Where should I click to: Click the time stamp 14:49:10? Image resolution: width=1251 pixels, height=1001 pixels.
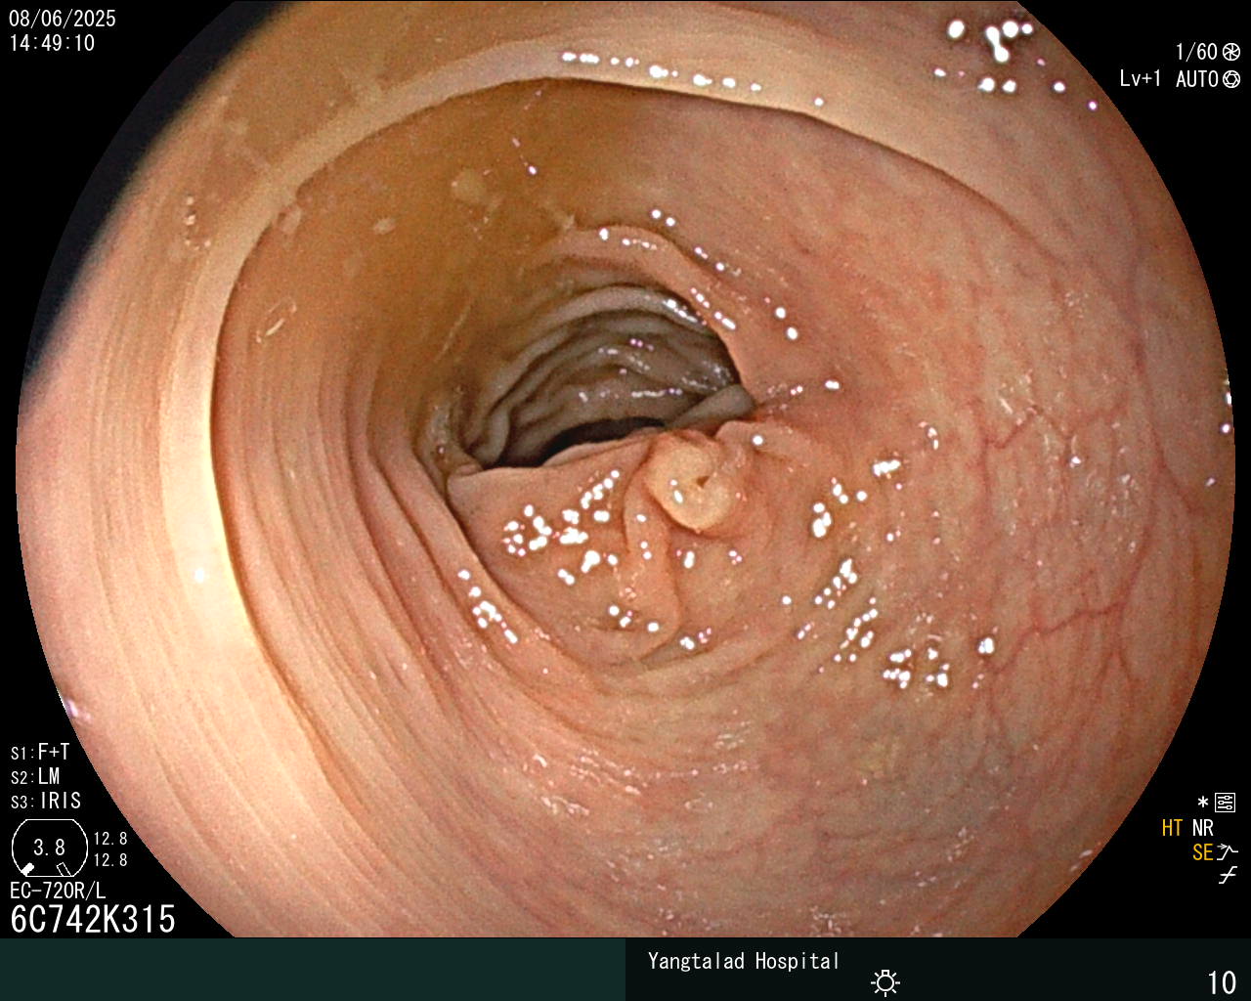[x=52, y=43]
